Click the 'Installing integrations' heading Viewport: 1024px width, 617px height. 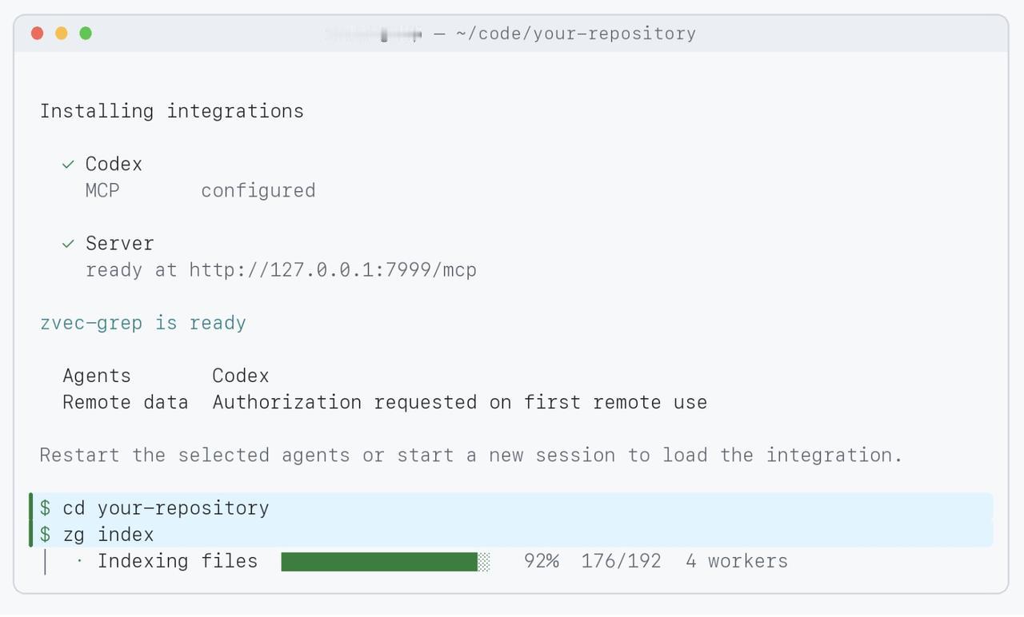pyautogui.click(x=172, y=111)
